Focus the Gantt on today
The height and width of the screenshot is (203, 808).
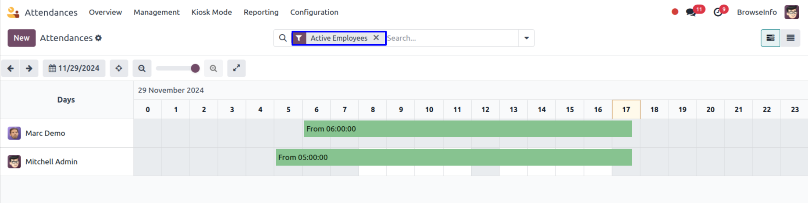[x=119, y=68]
